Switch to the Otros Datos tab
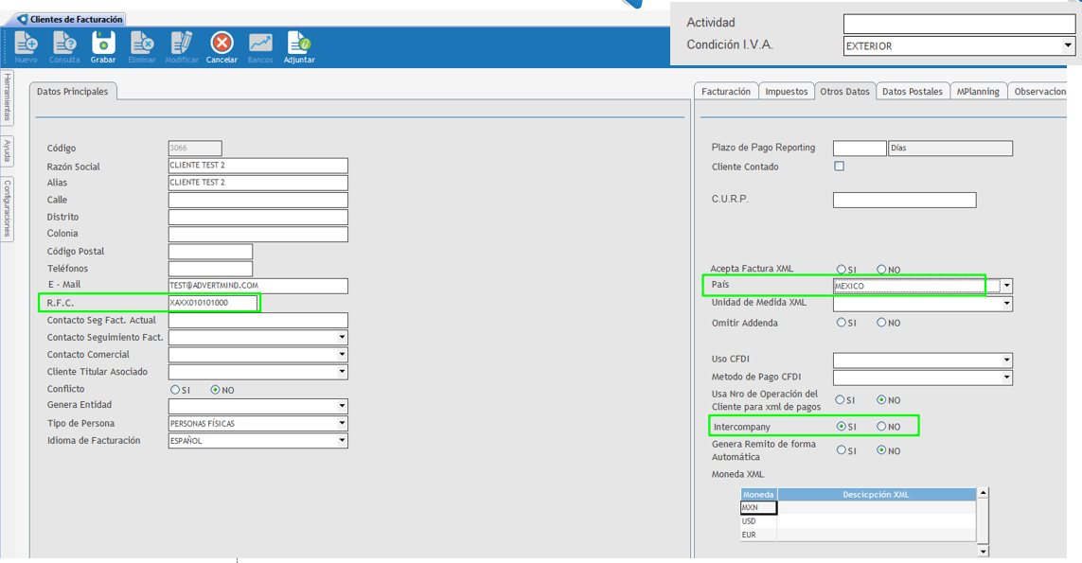The width and height of the screenshot is (1082, 563). click(844, 91)
